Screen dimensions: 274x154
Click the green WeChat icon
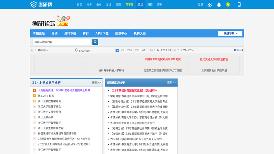pos(228,4)
